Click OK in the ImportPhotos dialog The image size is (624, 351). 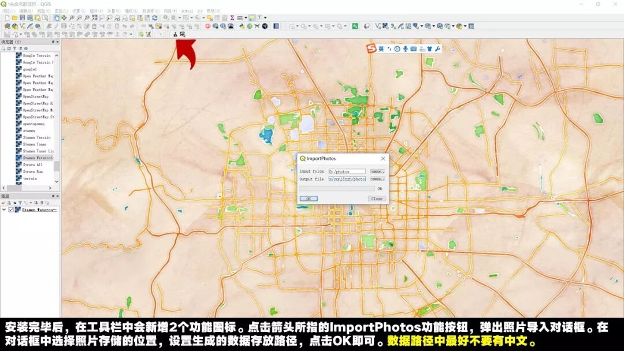point(309,199)
